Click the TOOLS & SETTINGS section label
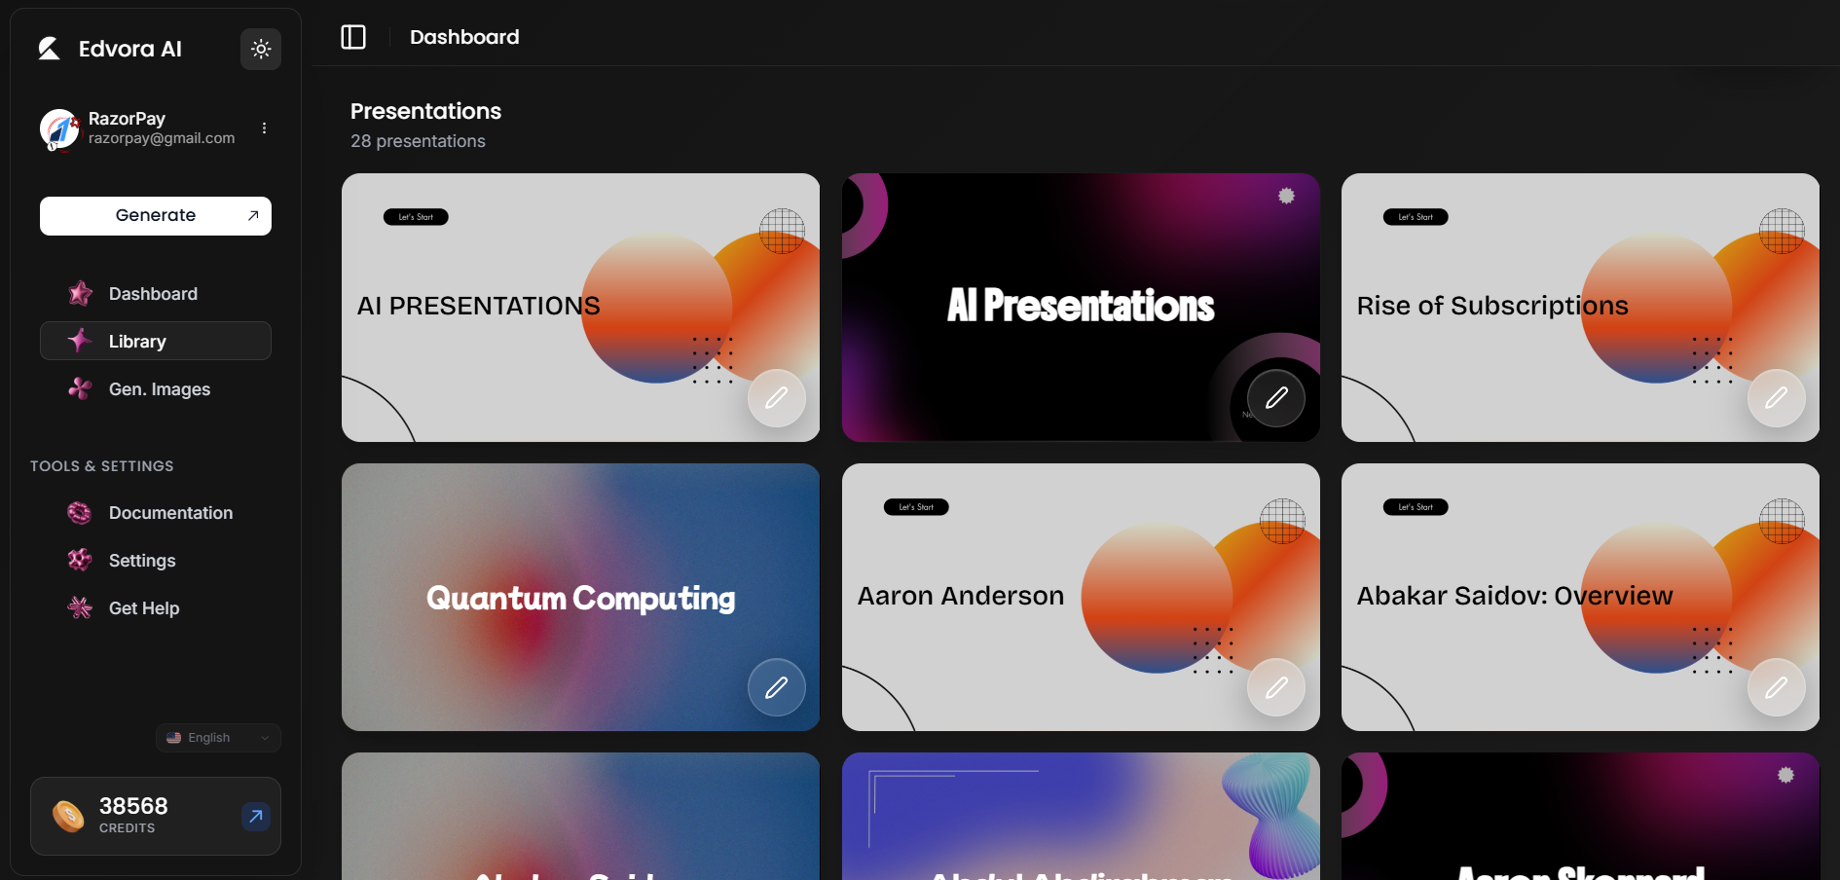 pos(102,466)
